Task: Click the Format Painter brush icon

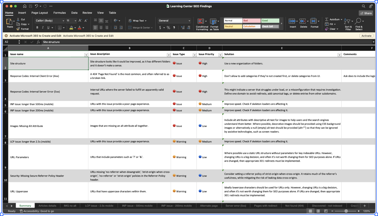Action: pos(18,29)
